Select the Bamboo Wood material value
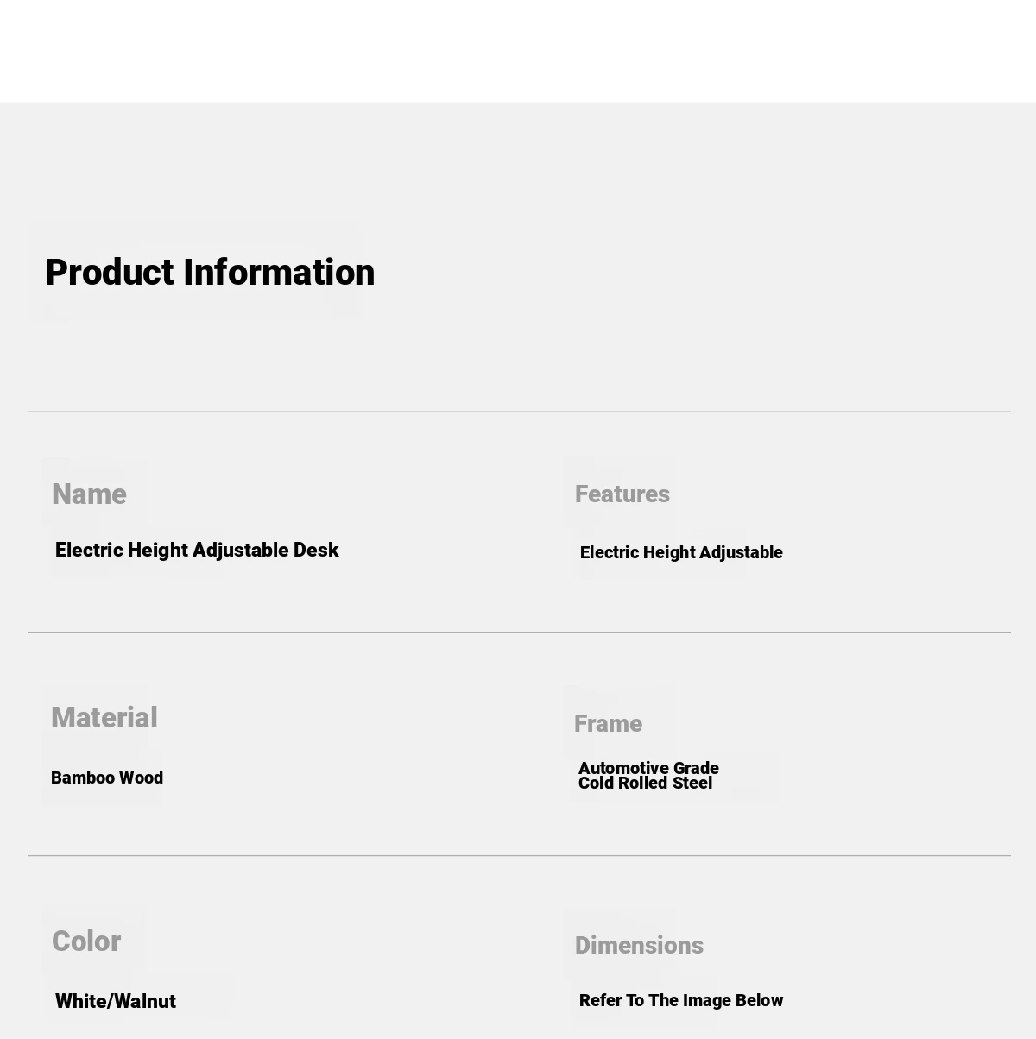 [107, 778]
